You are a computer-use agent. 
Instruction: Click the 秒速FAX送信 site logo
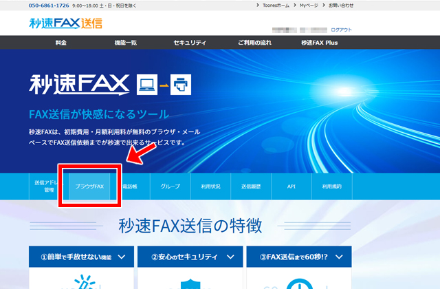(x=66, y=23)
